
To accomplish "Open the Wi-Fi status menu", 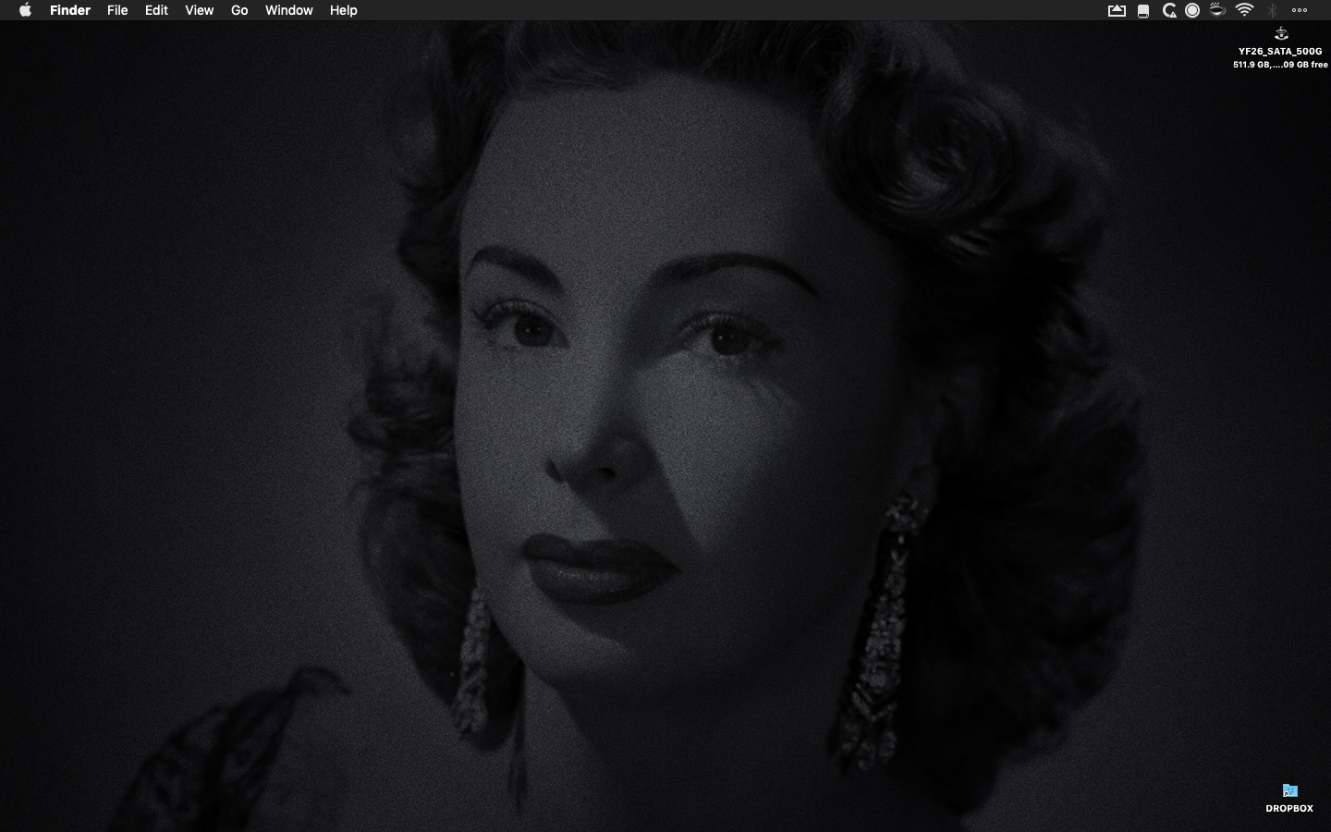I will [x=1244, y=10].
